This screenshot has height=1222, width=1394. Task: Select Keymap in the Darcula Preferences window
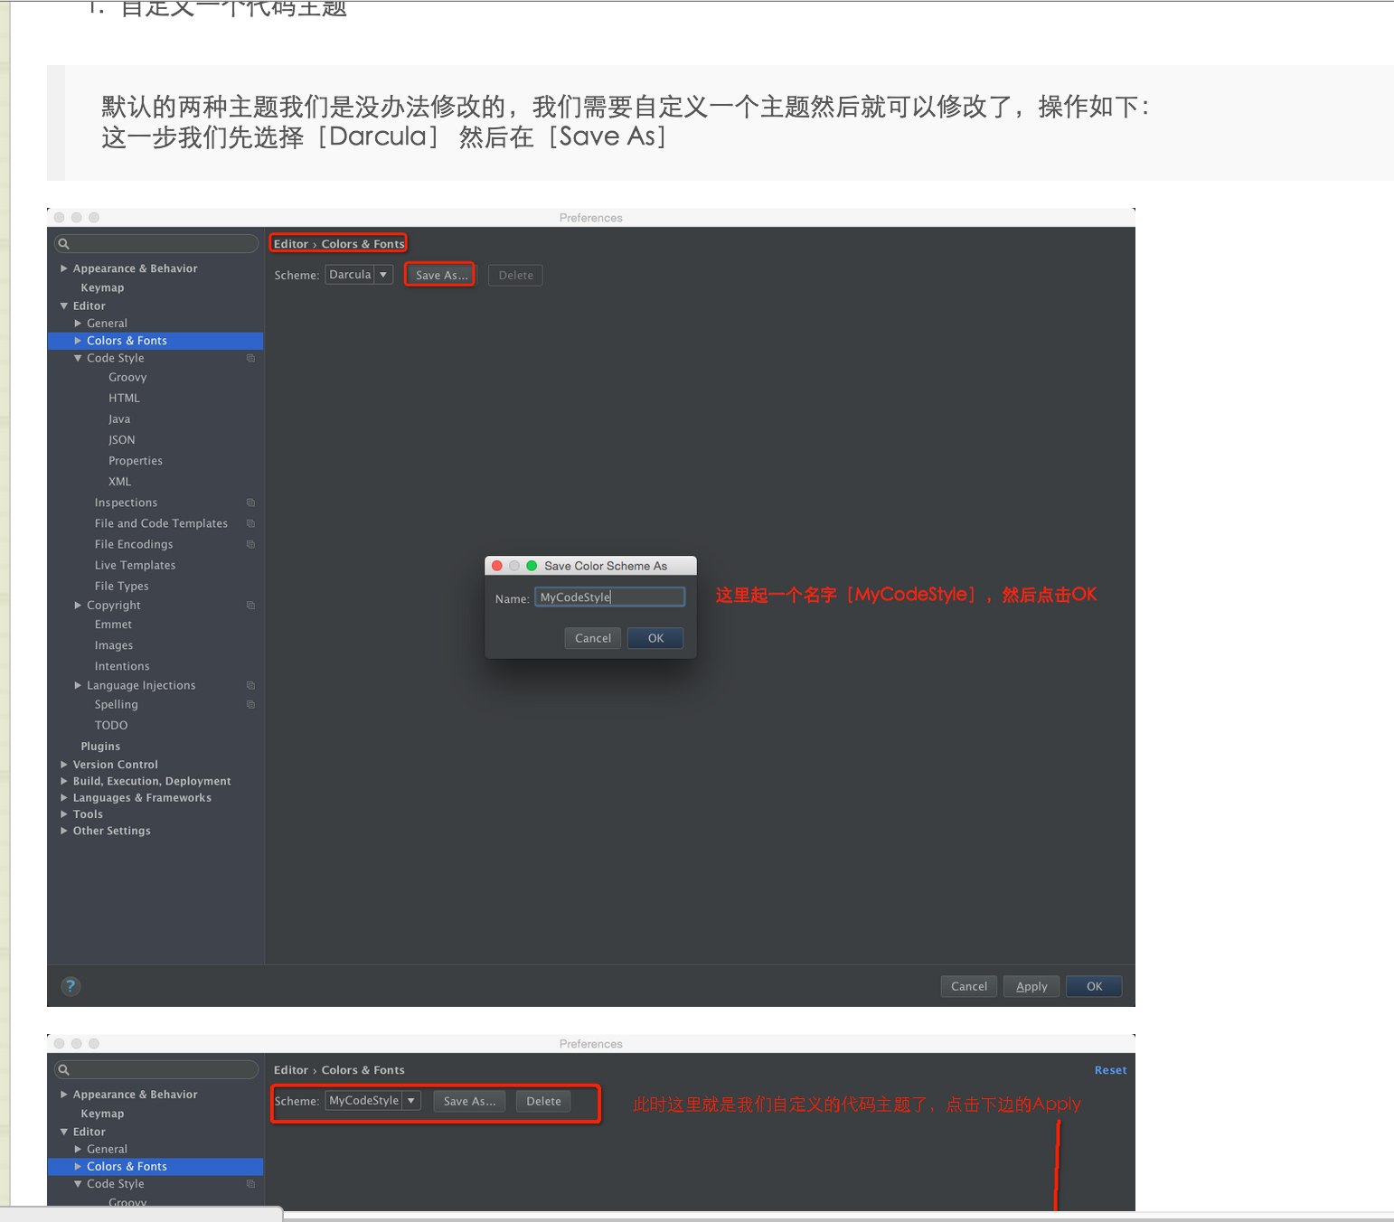[102, 287]
